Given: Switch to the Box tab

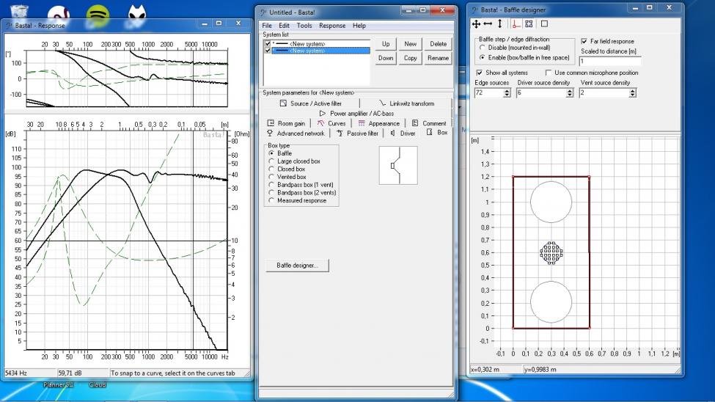Looking at the screenshot, I should (437, 132).
